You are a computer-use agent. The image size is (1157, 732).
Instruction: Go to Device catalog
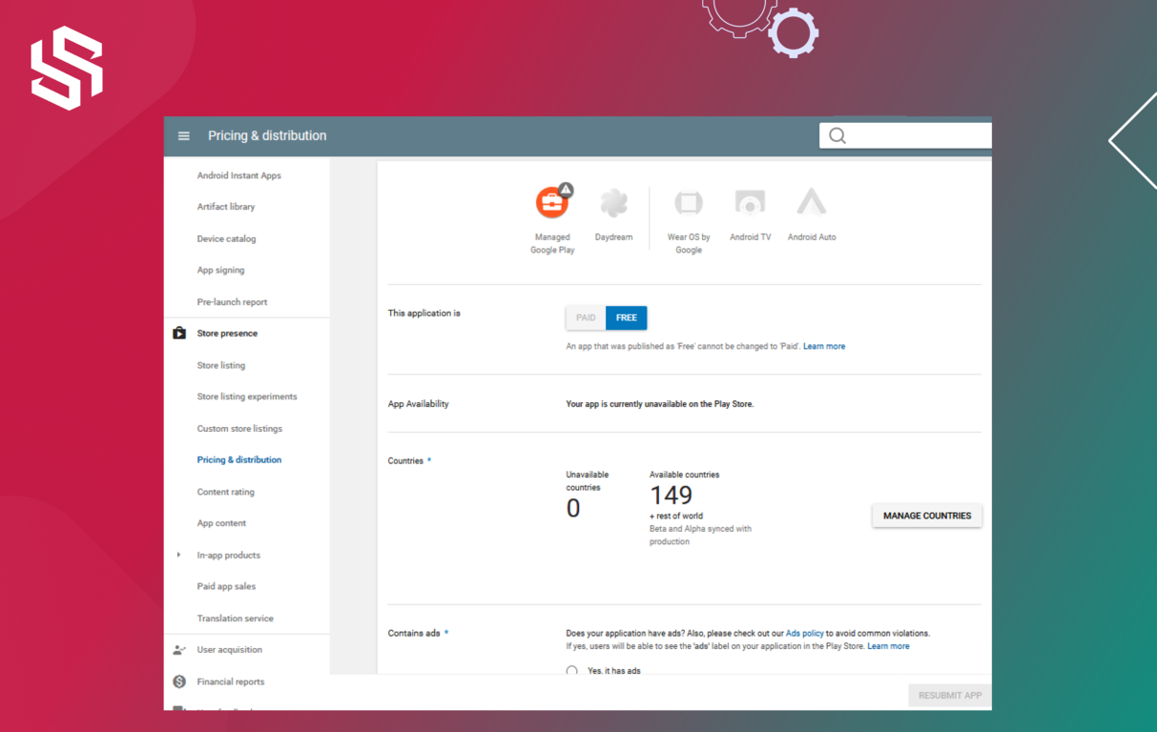coord(227,239)
